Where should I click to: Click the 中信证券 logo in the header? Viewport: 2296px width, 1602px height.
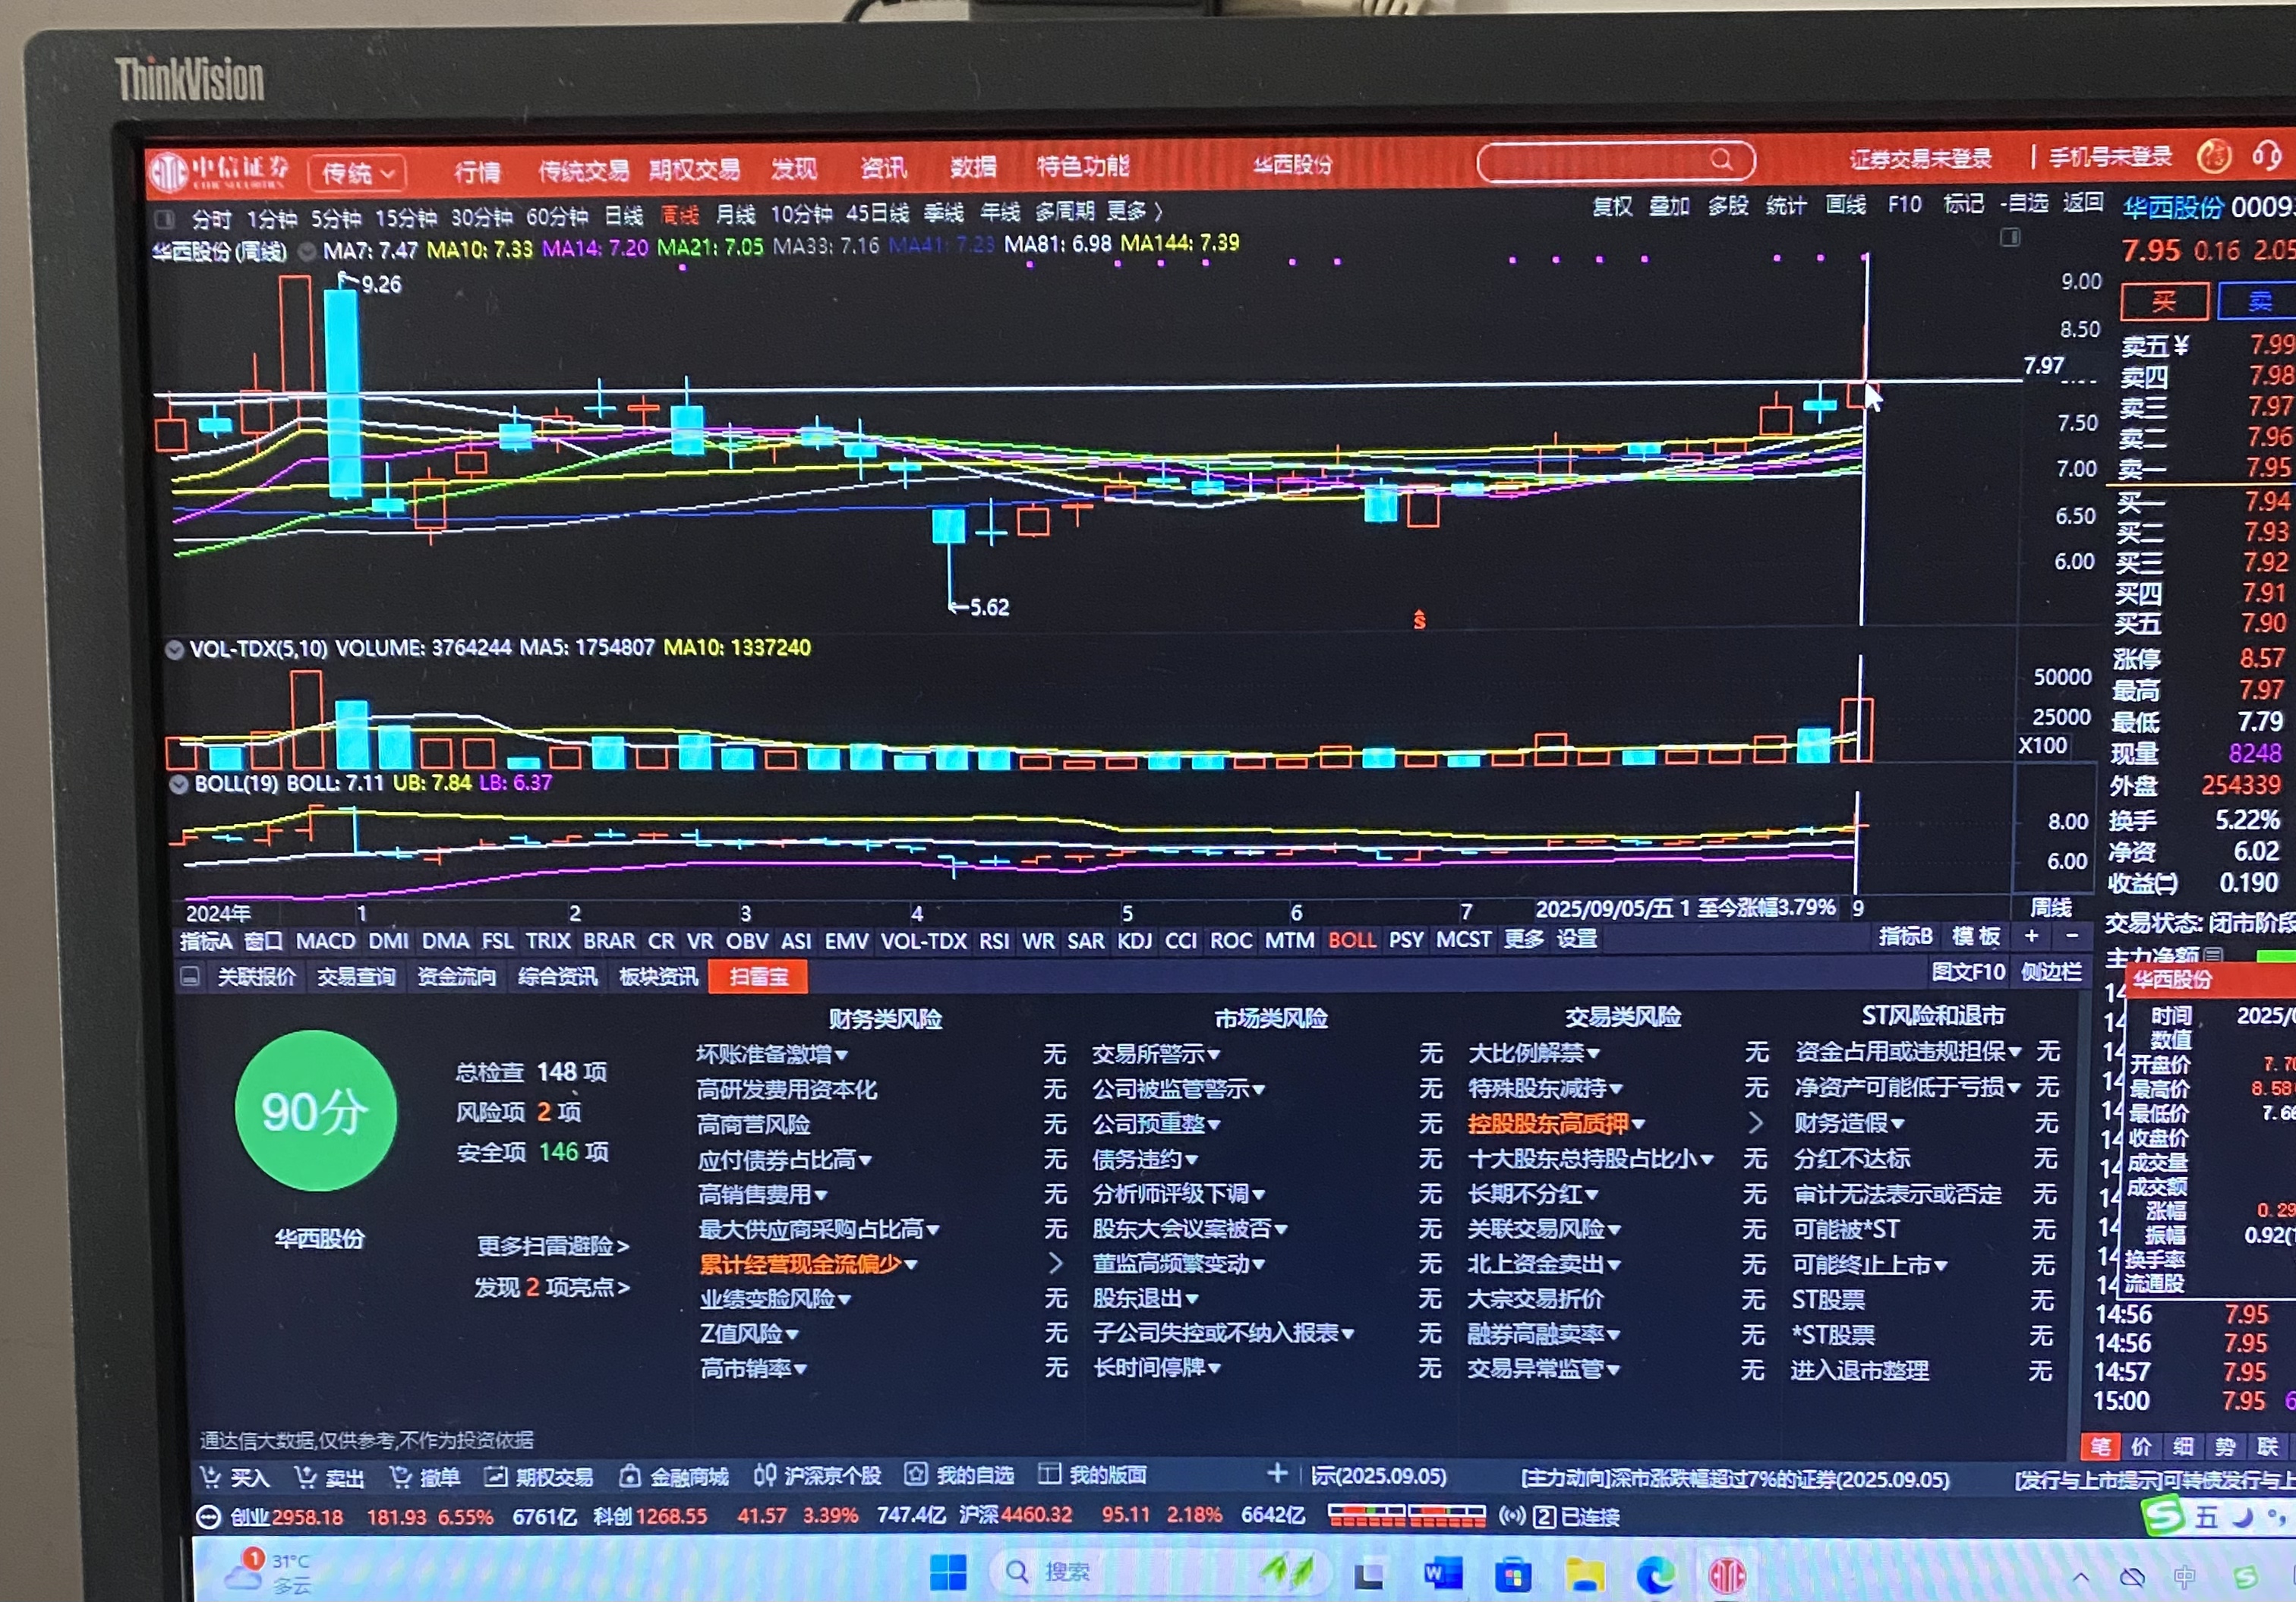[x=219, y=171]
